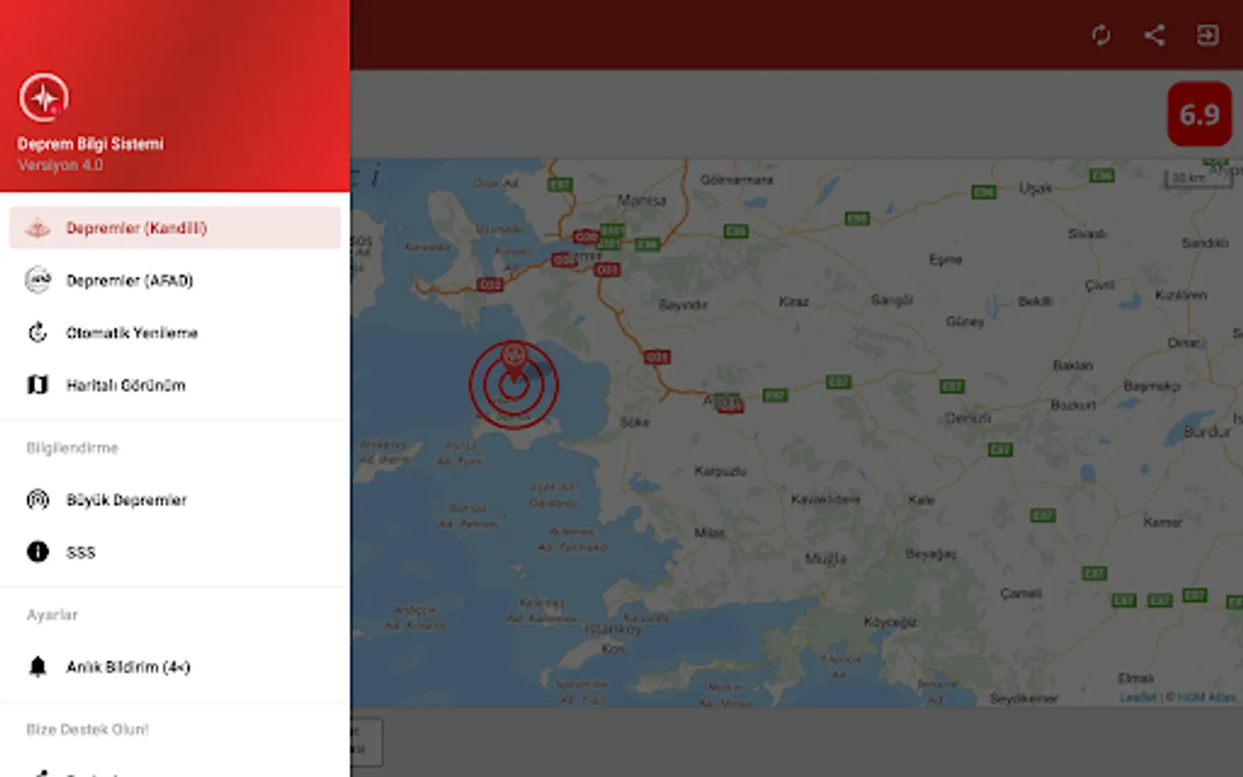Image resolution: width=1243 pixels, height=777 pixels.
Task: Click the Kandilli seismograph icon in drawer
Action: coord(38,229)
